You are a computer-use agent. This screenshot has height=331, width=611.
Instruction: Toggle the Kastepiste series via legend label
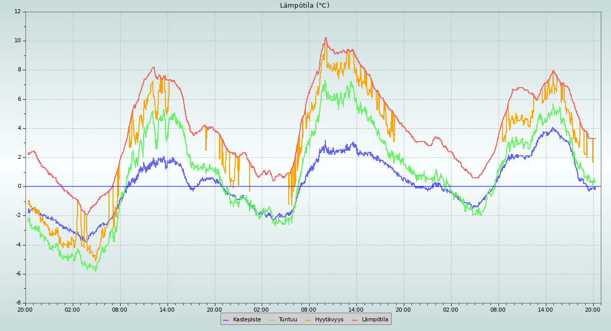(x=246, y=320)
